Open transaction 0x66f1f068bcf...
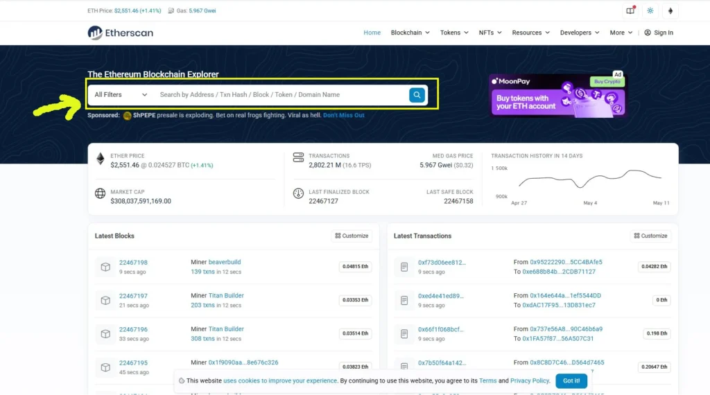710x395 pixels. coord(440,329)
